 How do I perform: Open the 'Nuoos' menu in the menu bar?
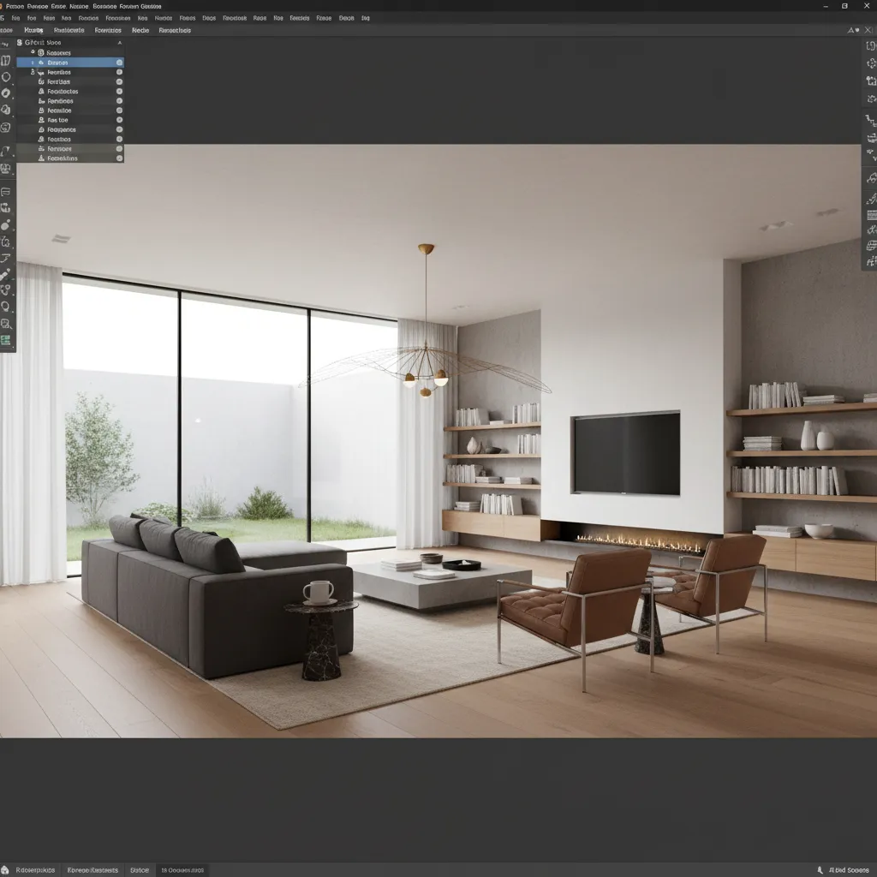click(164, 18)
